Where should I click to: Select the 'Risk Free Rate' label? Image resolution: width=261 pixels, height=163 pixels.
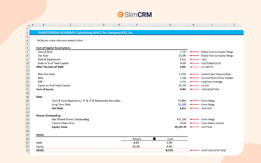tap(46, 74)
